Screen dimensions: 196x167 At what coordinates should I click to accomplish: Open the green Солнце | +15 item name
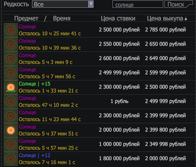pyautogui.click(x=35, y=84)
